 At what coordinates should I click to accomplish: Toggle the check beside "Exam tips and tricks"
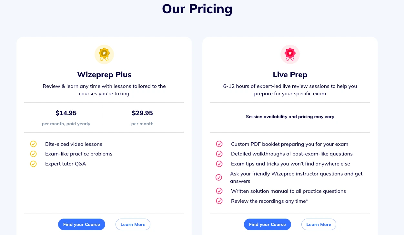coord(219,164)
